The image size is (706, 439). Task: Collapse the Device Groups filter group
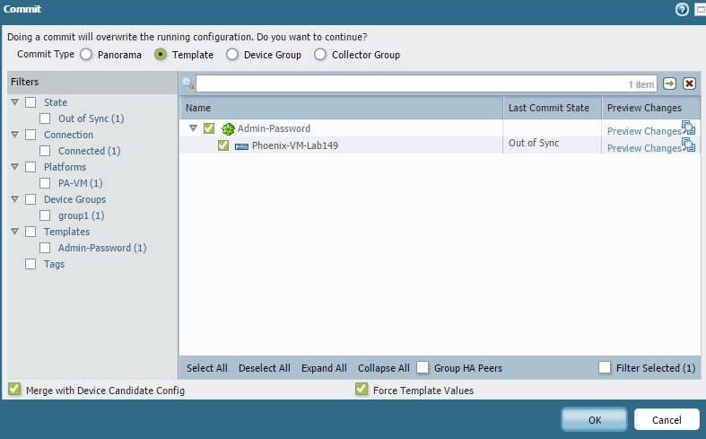coord(15,199)
